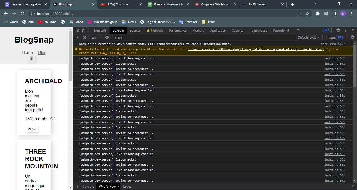Click the page vertical scrollbar thumb
Viewport: 357px width, 190px height.
70,56
